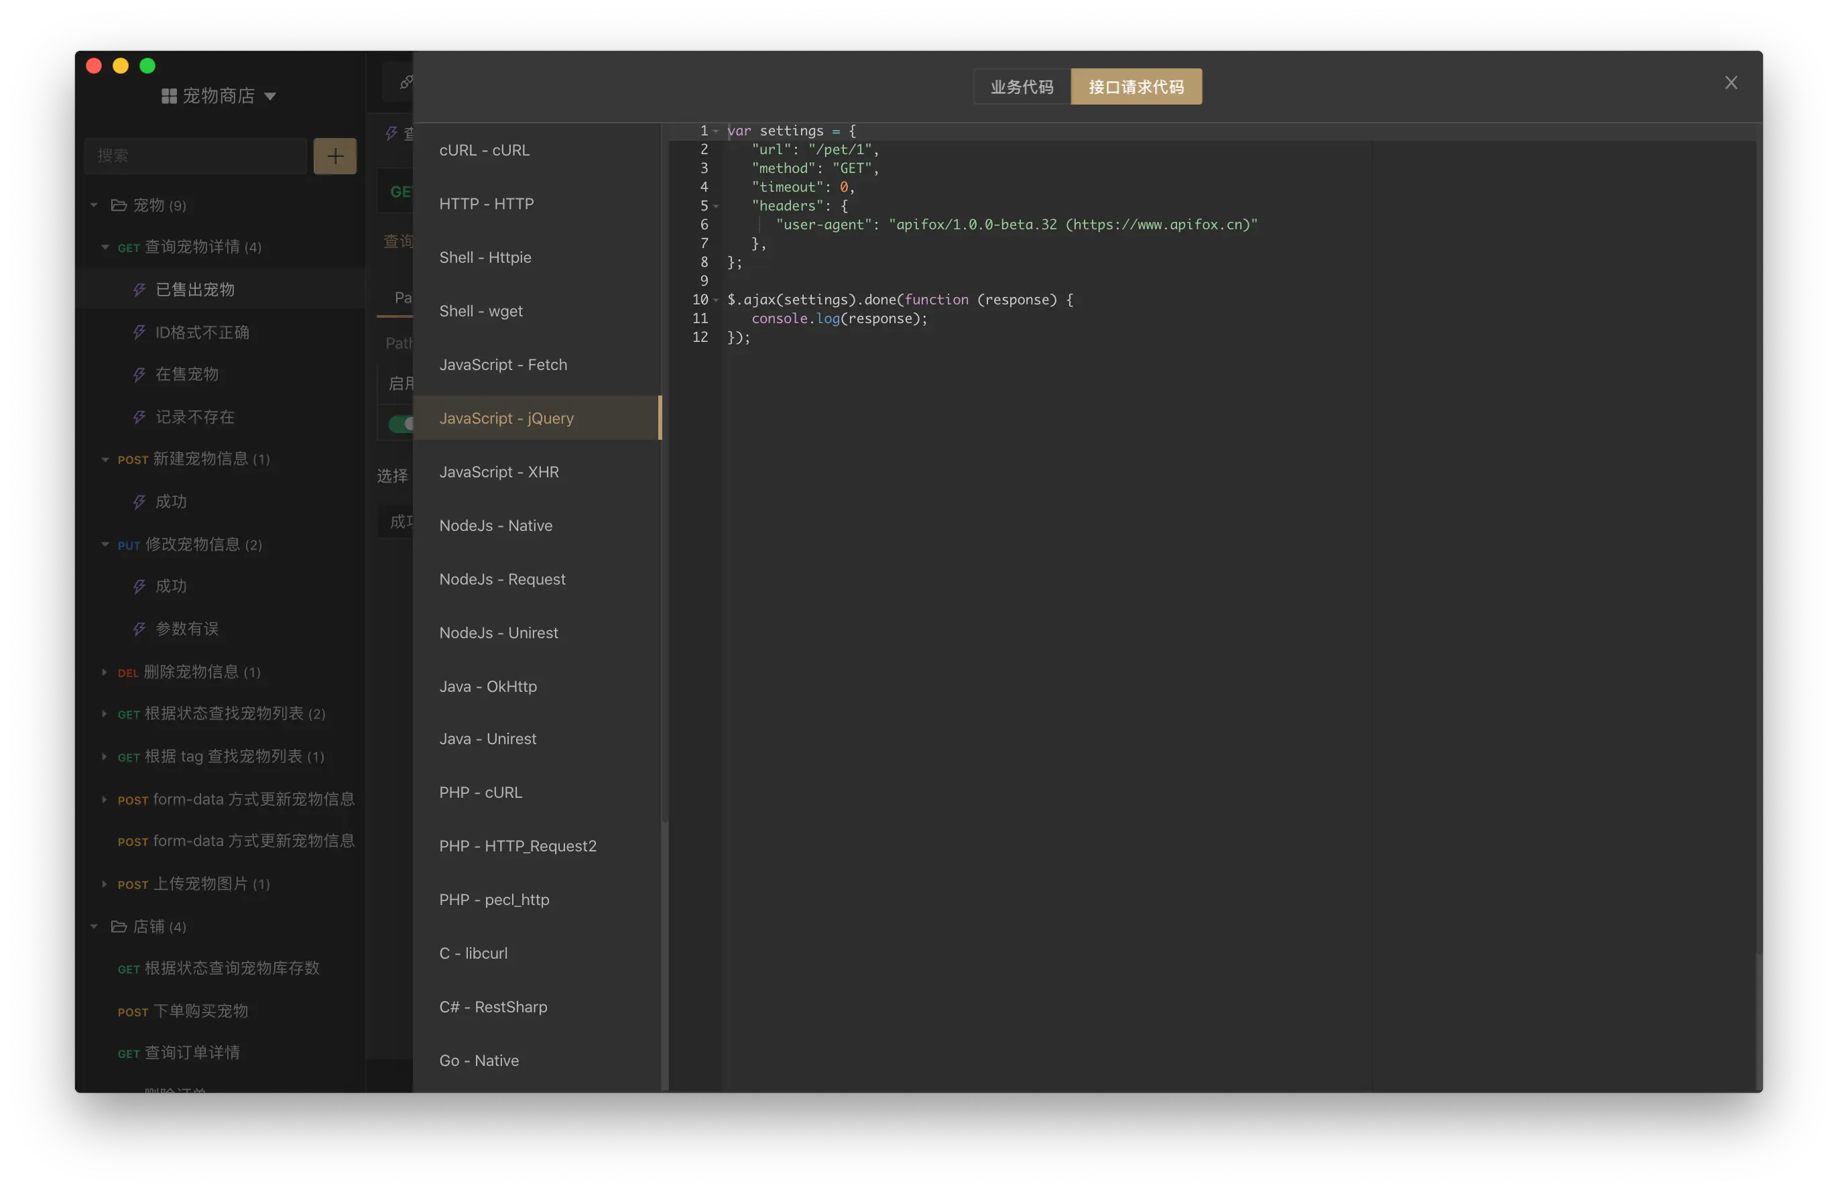1838x1192 pixels.
Task: Switch to the 业务代码 tab
Action: click(x=1021, y=86)
